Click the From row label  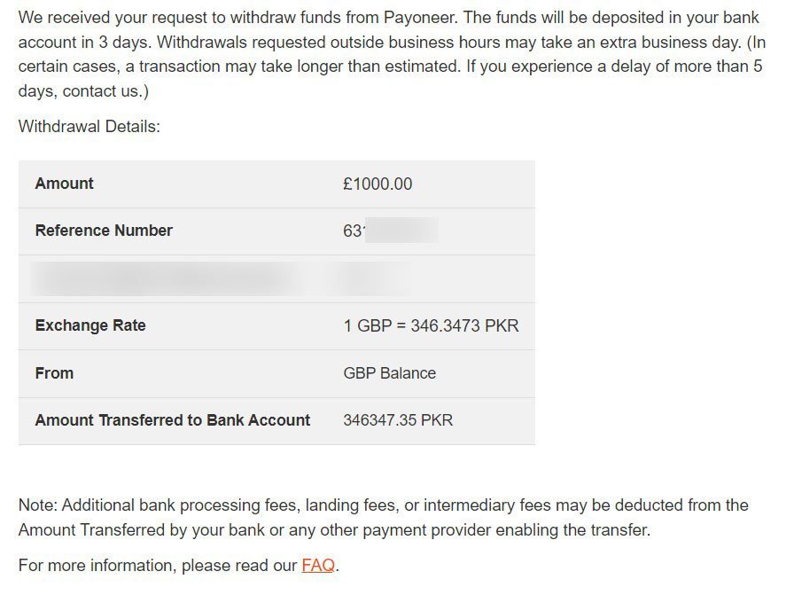point(54,373)
